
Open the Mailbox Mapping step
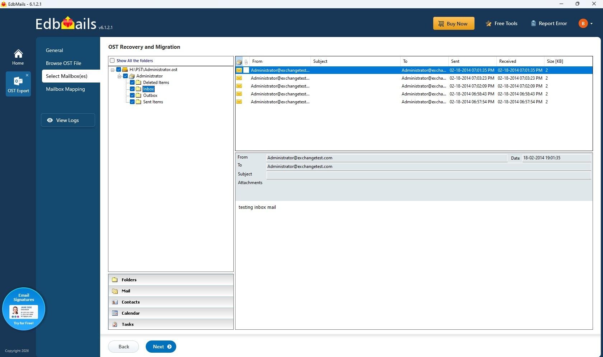[x=65, y=89]
